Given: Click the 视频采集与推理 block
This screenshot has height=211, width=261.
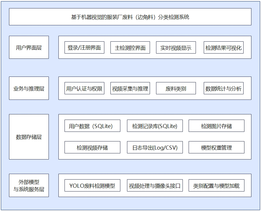Looking at the screenshot, I should 130,88.
